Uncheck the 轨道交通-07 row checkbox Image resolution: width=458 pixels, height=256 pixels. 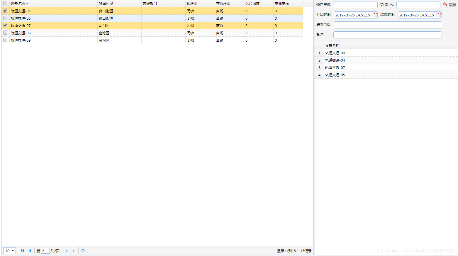tap(5, 26)
